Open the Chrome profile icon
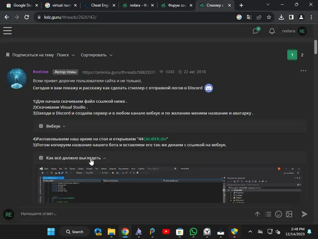Screen dimensions: 318x239 click(x=301, y=17)
